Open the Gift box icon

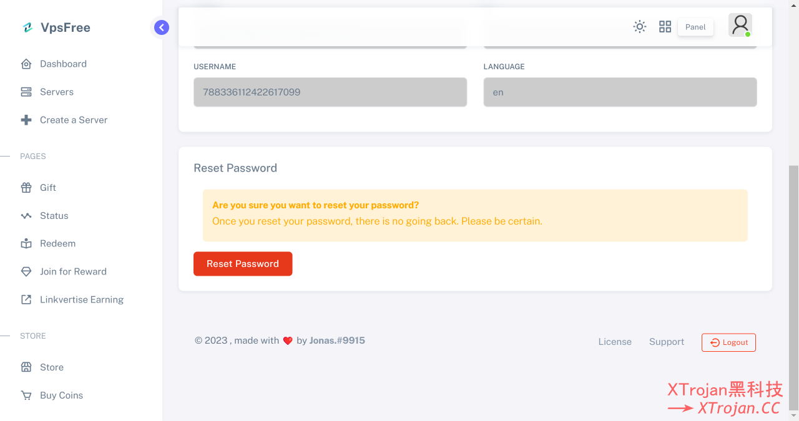[x=26, y=187]
